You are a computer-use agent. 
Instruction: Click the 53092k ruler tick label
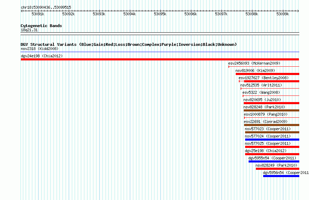tap(68, 14)
